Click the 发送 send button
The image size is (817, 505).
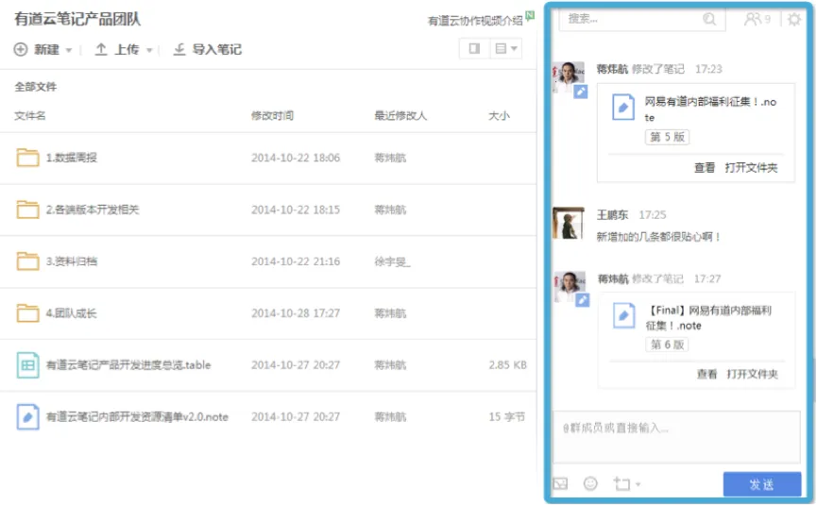tap(761, 484)
